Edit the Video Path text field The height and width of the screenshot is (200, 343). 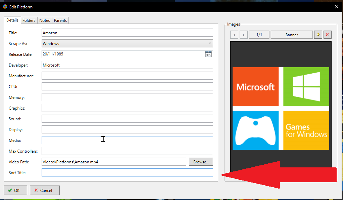point(114,162)
